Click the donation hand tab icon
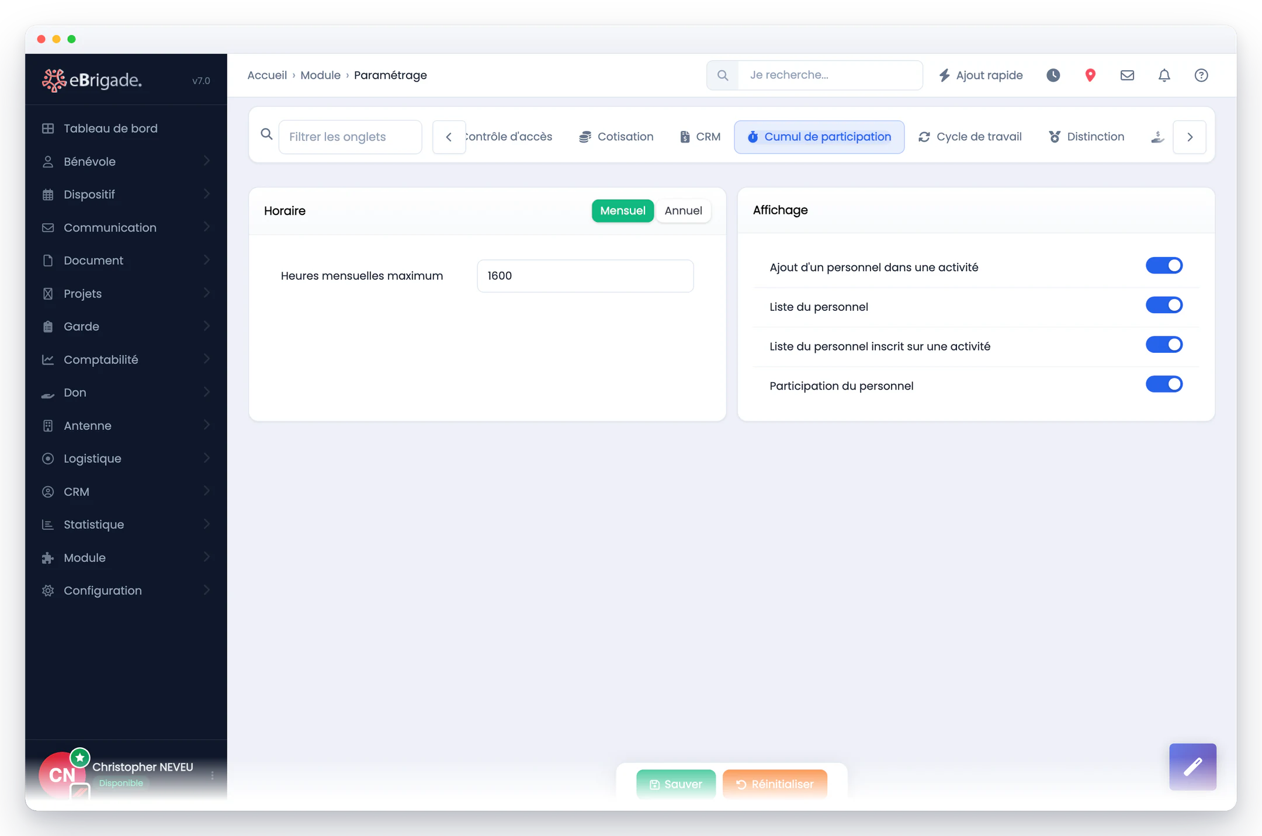This screenshot has height=836, width=1262. click(x=1157, y=137)
